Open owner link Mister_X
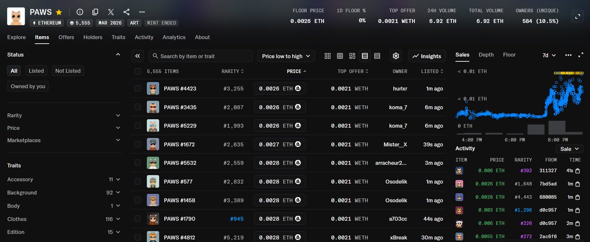 pos(396,145)
